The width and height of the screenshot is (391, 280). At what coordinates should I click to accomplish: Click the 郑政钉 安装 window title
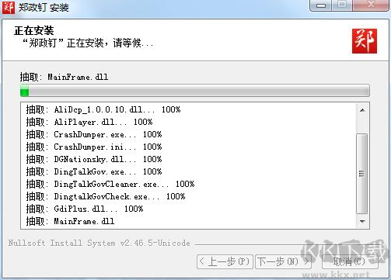click(44, 7)
